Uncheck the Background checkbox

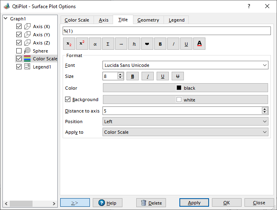coord(68,99)
